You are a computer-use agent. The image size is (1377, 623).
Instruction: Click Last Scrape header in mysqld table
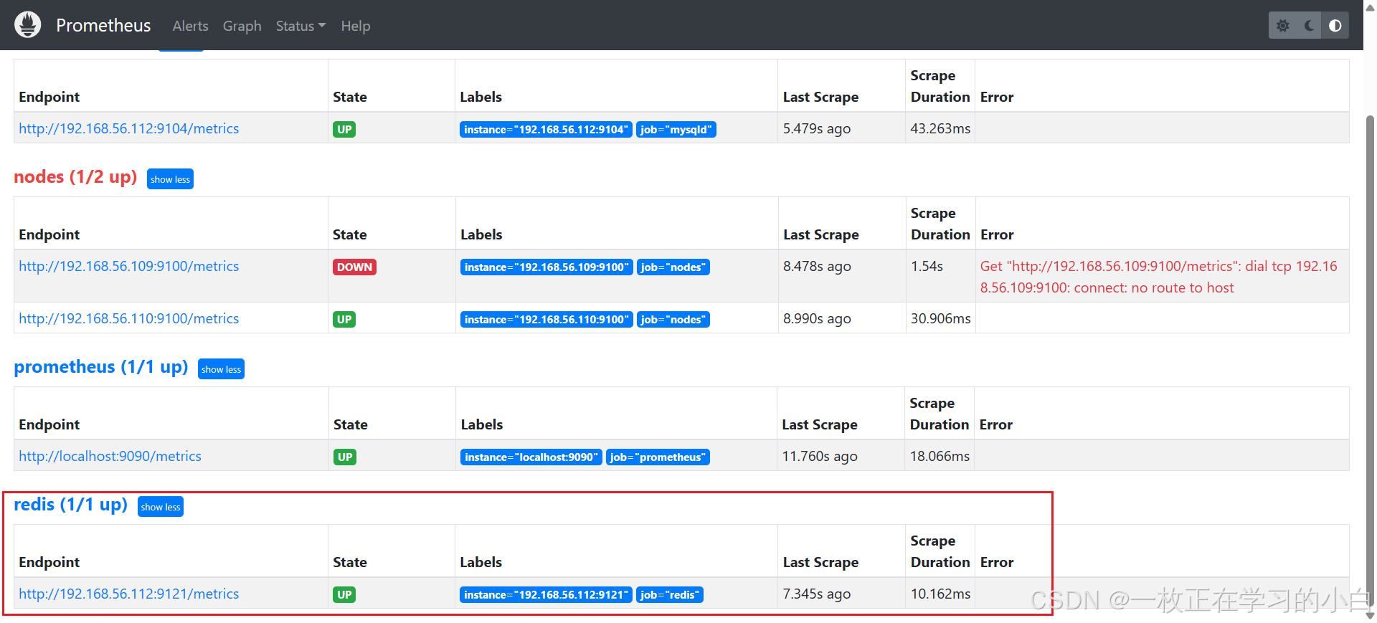[x=820, y=97]
